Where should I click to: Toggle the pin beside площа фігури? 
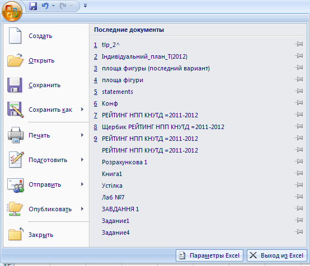click(x=299, y=79)
